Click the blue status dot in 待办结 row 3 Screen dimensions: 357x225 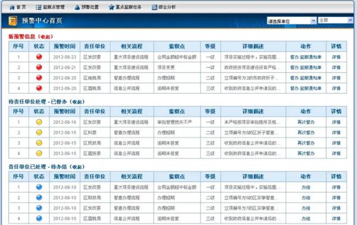39,208
